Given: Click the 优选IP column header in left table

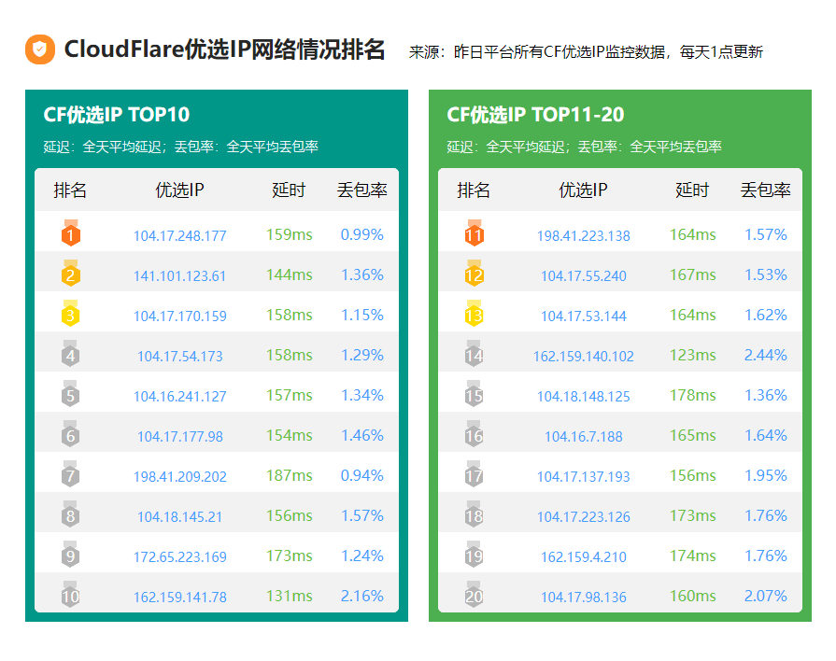Looking at the screenshot, I should [179, 190].
